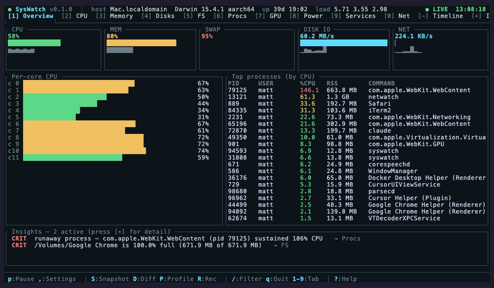Click the Google Chrome volume full insight

150,245
